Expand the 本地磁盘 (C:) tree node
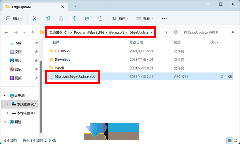Viewport: 240px width, 144px height. point(7,104)
